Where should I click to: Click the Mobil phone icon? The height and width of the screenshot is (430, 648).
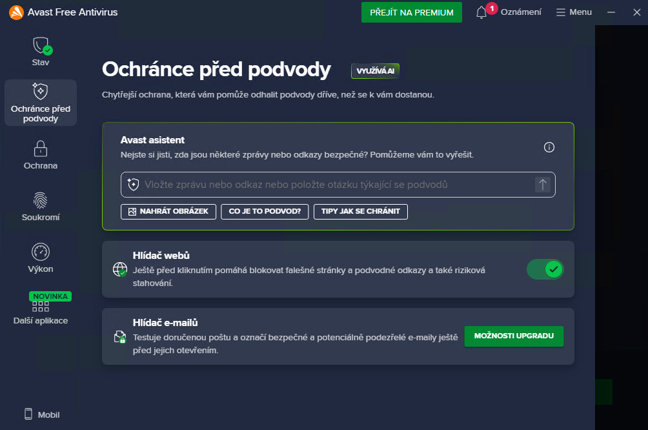pos(28,414)
